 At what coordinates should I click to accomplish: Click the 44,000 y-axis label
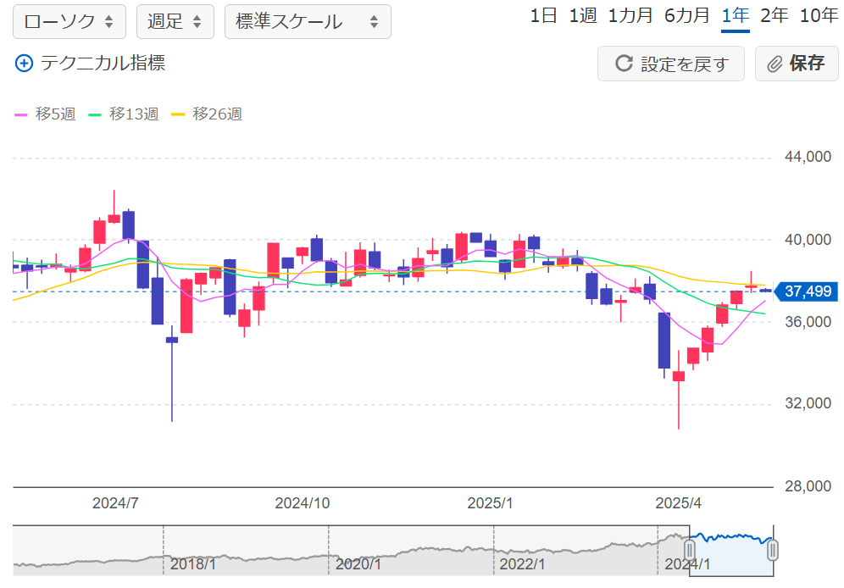(808, 157)
